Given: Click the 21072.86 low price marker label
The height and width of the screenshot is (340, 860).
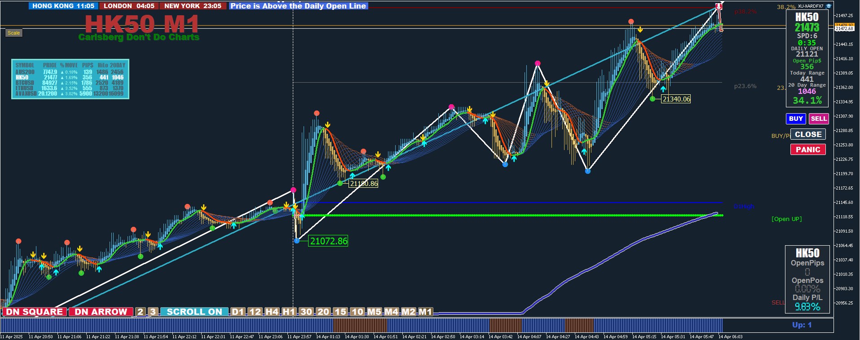Looking at the screenshot, I should tap(329, 241).
